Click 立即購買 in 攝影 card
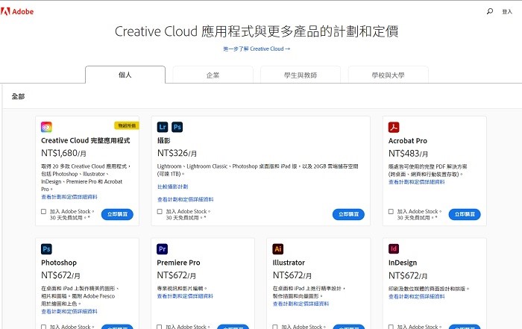The width and height of the screenshot is (522, 329). click(x=348, y=214)
